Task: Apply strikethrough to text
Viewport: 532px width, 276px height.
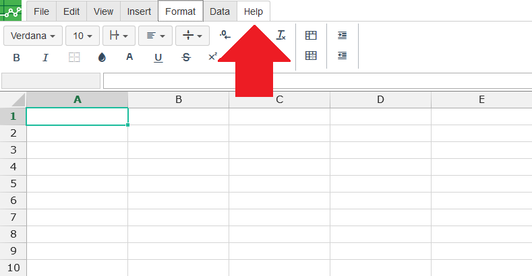Action: (186, 58)
